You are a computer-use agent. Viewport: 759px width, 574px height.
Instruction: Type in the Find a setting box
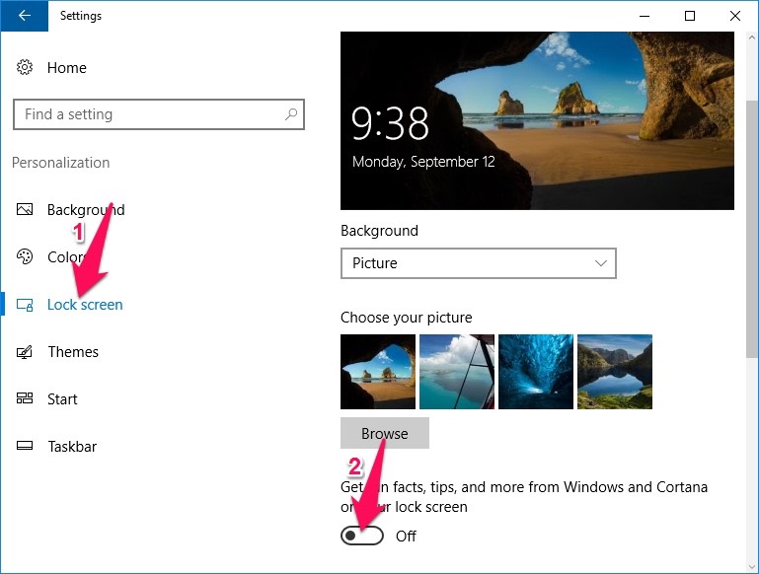pos(148,114)
